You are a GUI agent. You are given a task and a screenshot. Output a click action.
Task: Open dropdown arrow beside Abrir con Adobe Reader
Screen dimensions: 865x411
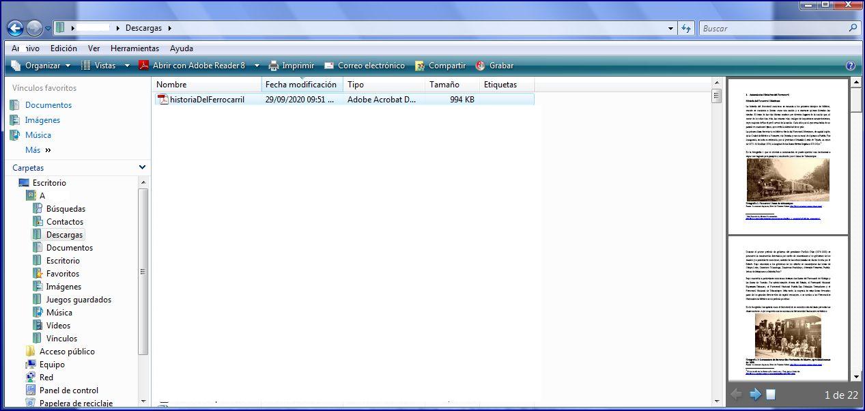point(257,66)
